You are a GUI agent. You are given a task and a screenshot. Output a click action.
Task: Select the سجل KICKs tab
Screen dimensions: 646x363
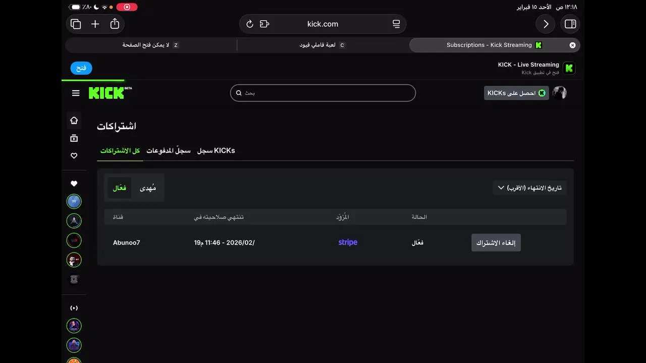coord(216,151)
